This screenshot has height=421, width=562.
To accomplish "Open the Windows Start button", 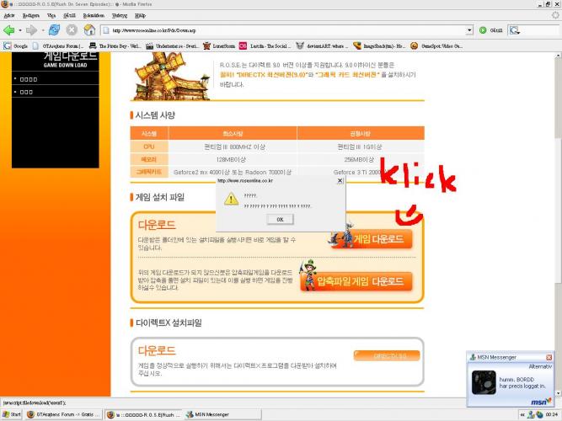I will click(12, 414).
